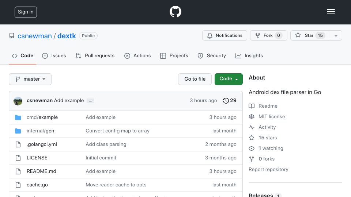
Task: Open the README.md file
Action: (x=41, y=171)
